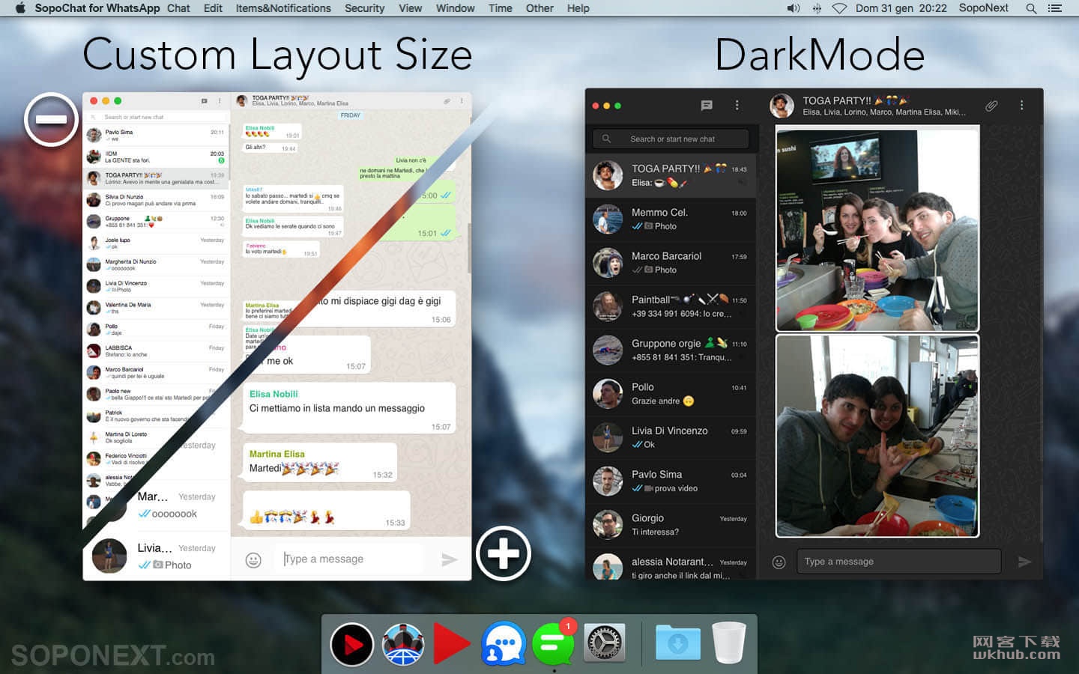This screenshot has width=1079, height=674.
Task: Open Other menu
Action: tap(539, 8)
